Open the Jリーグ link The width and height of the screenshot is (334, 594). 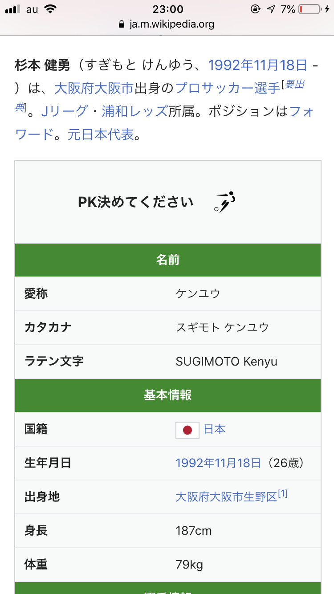[64, 111]
